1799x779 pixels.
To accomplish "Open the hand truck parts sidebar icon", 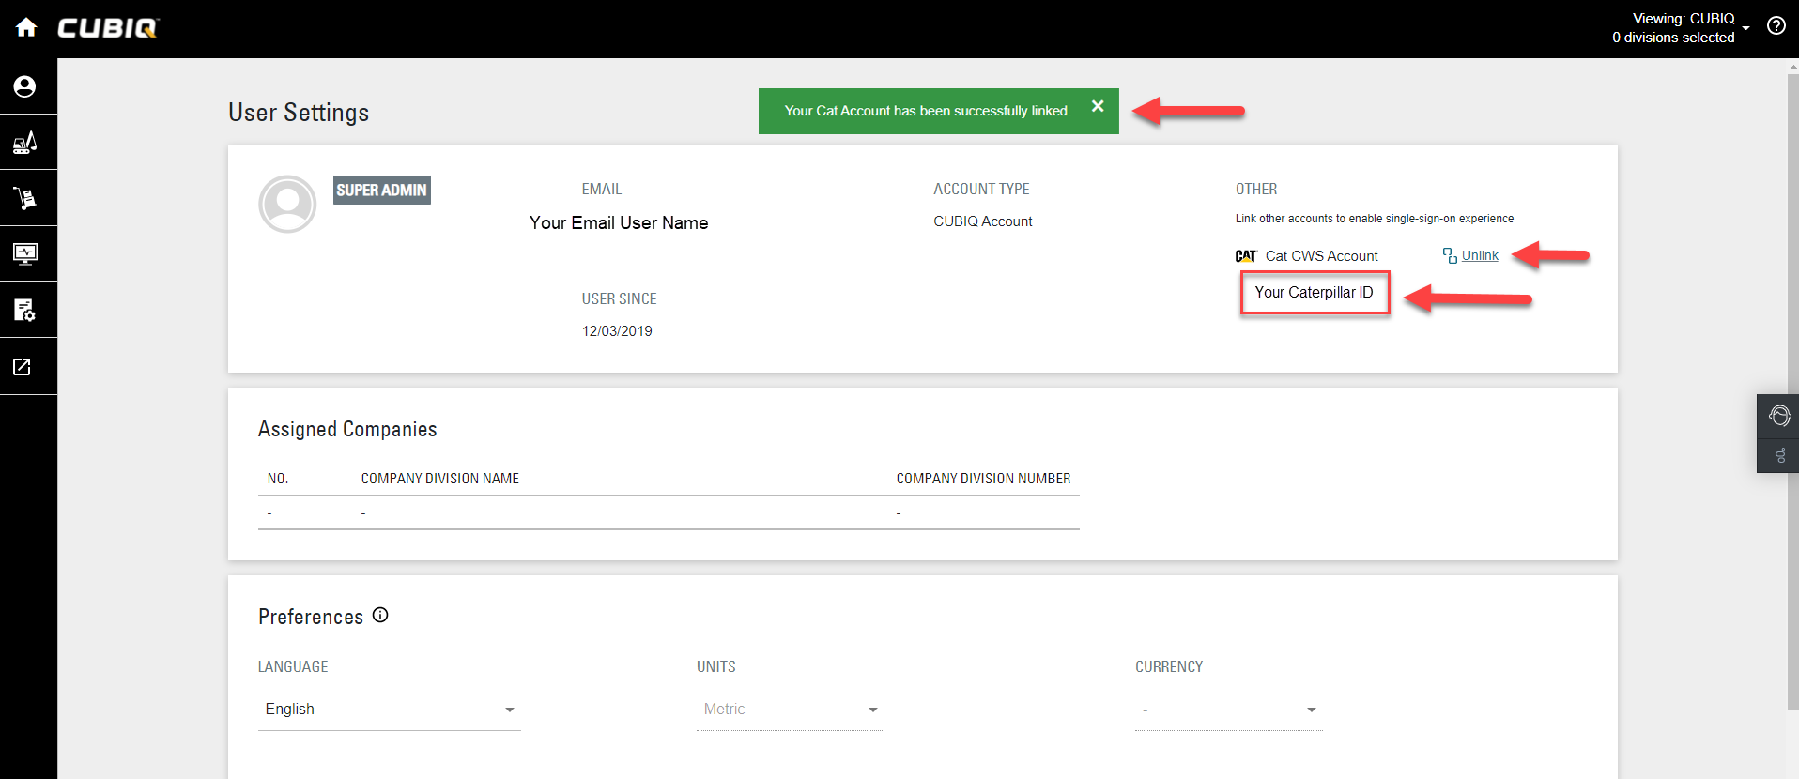I will (25, 198).
